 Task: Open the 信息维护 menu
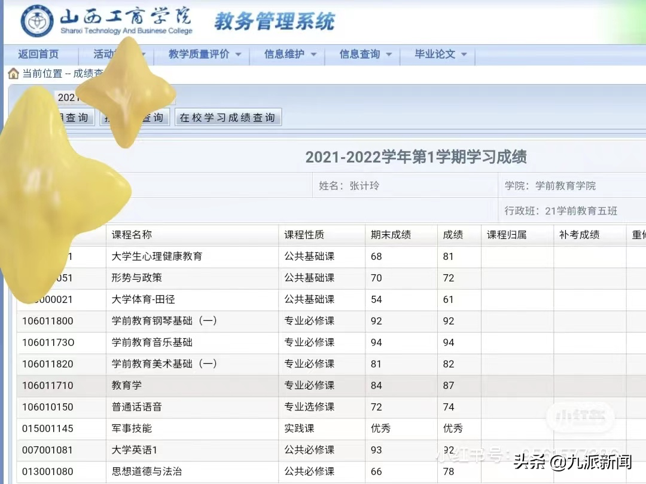(284, 54)
